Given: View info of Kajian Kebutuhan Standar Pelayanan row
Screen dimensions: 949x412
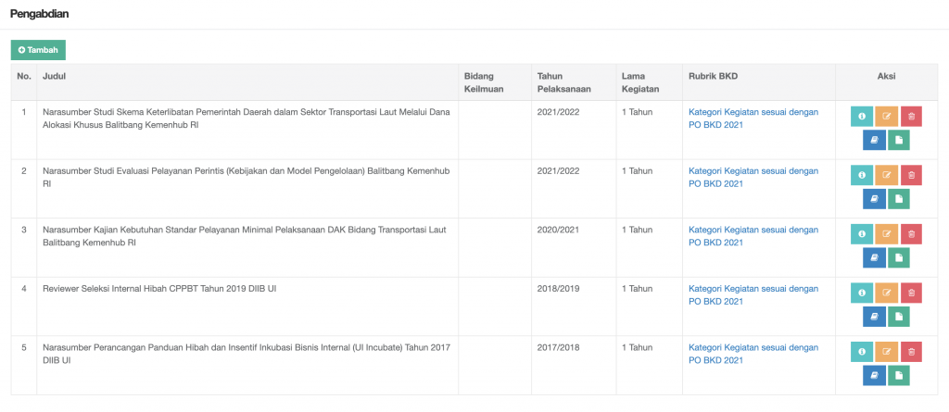Looking at the screenshot, I should click(862, 233).
